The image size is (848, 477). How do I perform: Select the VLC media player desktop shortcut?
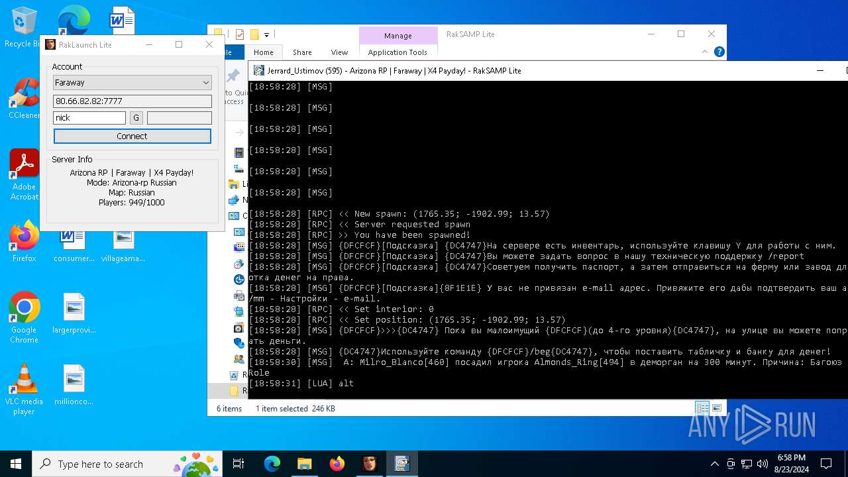pyautogui.click(x=24, y=390)
